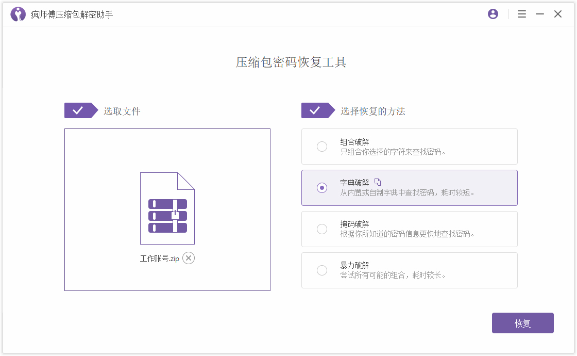
Task: Remove 工作账号.zip using the X icon
Action: tap(188, 258)
